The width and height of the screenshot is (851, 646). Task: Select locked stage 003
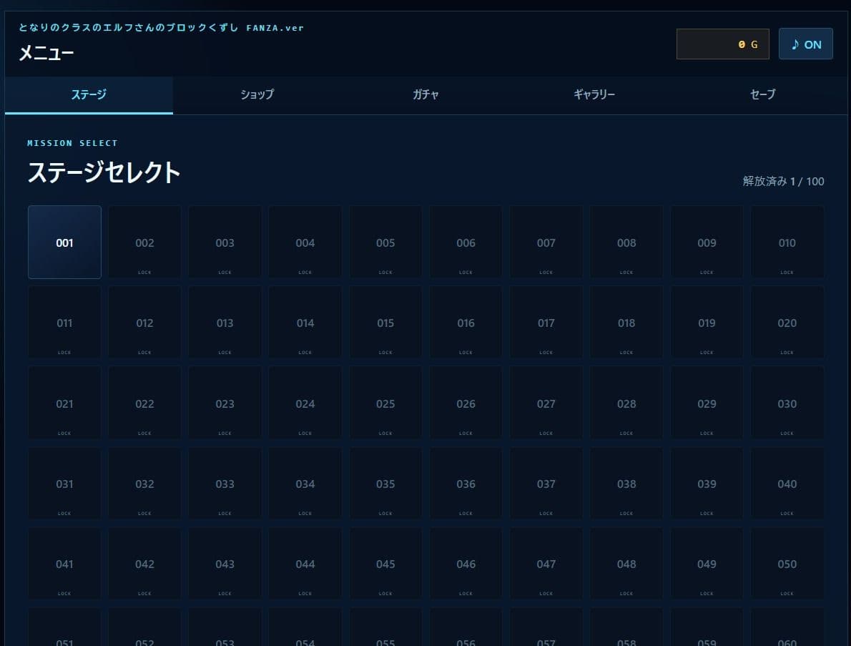[x=225, y=242]
